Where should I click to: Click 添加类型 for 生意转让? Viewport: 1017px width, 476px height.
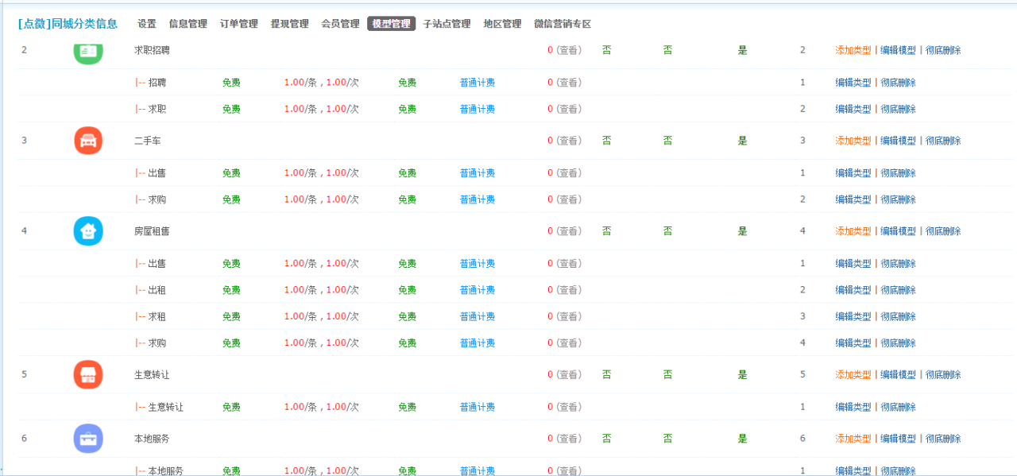pos(855,374)
